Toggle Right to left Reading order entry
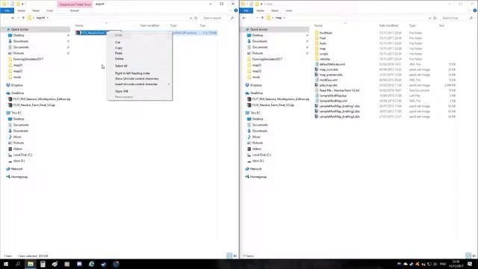This screenshot has height=269, width=478. point(132,73)
